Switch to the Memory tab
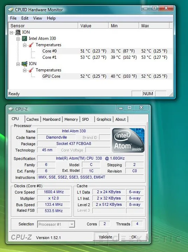Image resolution: width=188 pixels, height=252 pixels. click(71, 119)
